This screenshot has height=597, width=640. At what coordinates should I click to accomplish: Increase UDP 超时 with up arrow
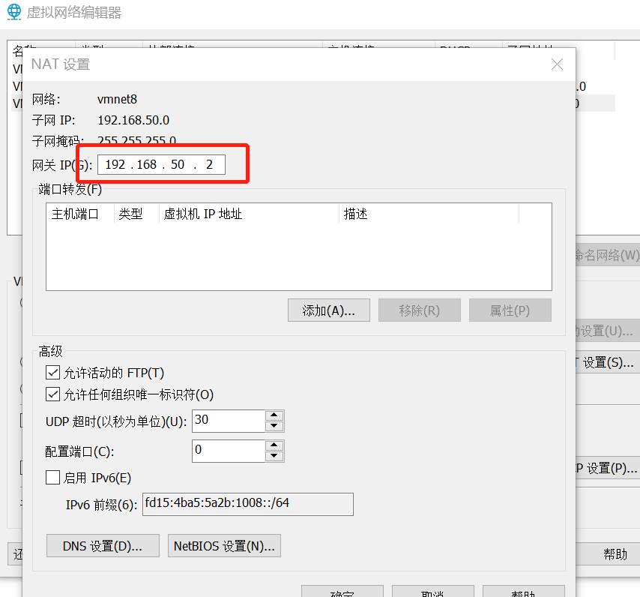pos(274,415)
